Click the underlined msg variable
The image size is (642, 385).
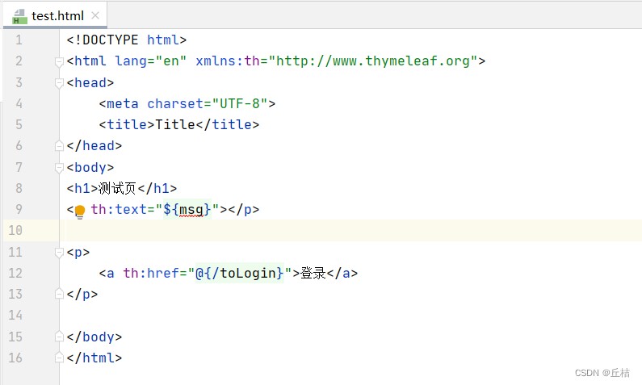[191, 210]
